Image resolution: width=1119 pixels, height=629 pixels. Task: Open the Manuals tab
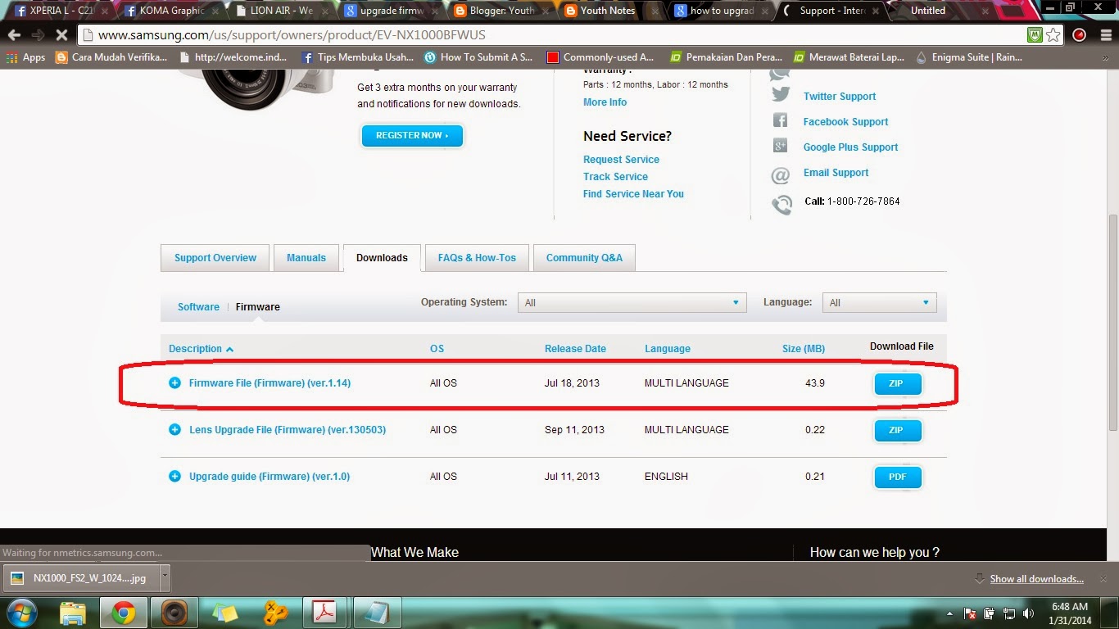click(306, 258)
